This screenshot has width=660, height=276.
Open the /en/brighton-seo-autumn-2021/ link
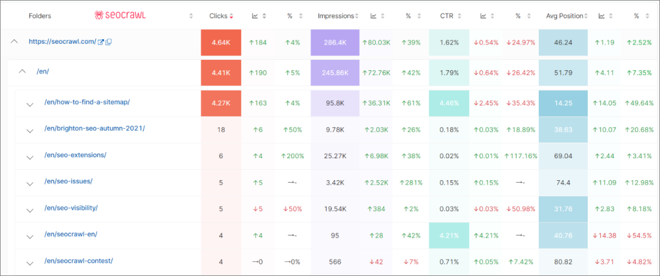coord(94,128)
